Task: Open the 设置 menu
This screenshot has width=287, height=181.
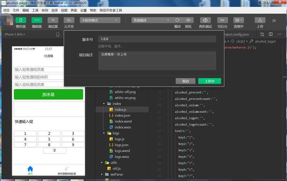Action: 84,10
